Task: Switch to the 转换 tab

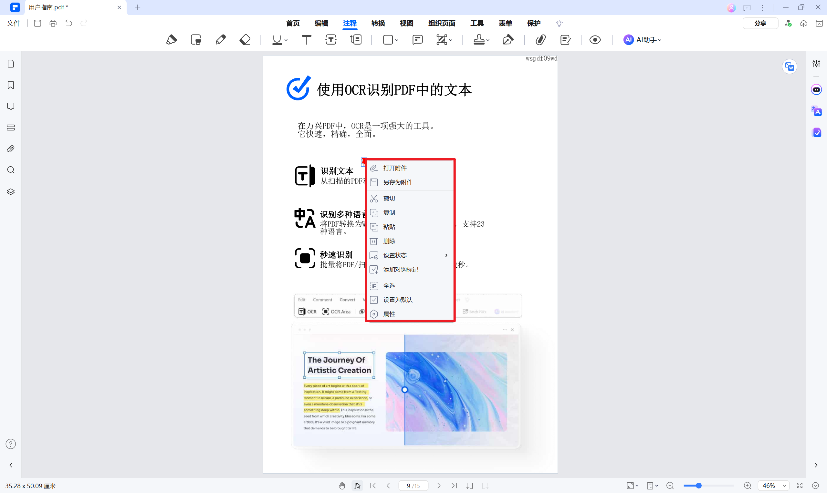Action: pos(378,23)
